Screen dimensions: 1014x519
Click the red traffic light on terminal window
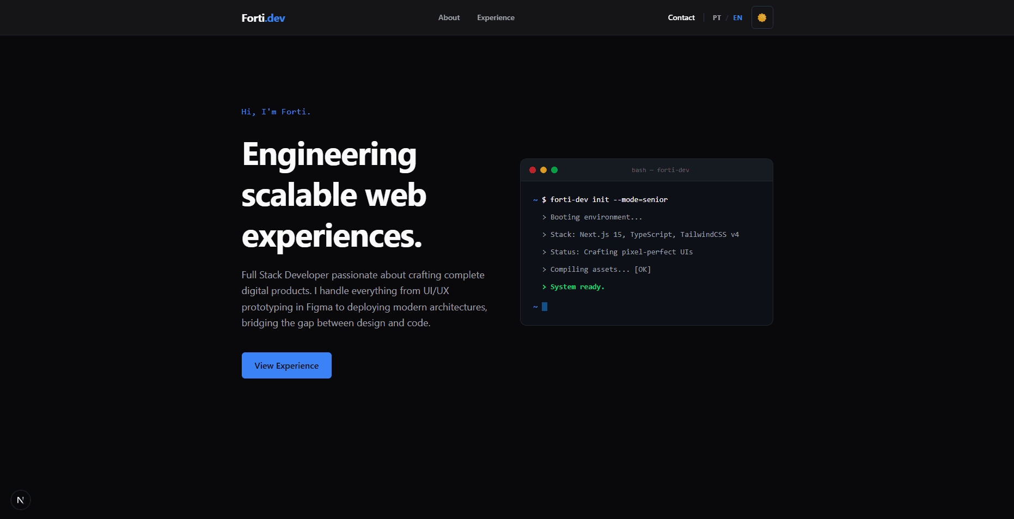pos(533,170)
